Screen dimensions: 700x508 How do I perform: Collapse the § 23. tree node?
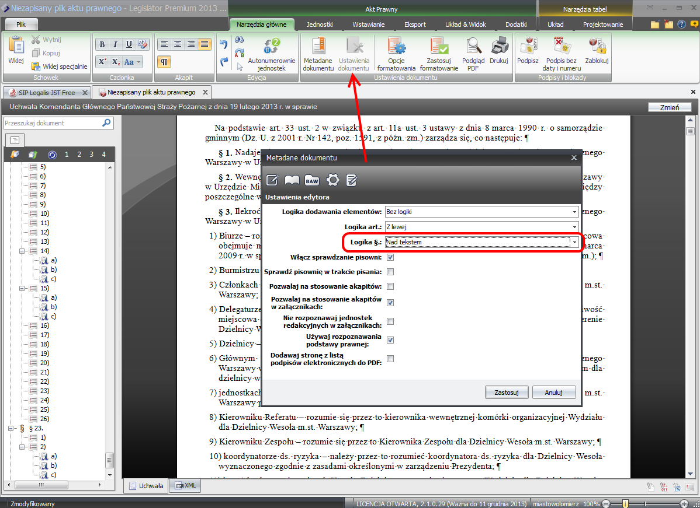click(x=11, y=428)
